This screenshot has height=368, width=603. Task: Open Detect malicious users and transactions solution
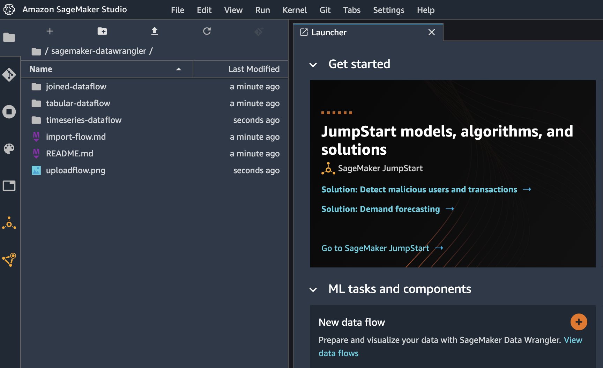coord(419,189)
